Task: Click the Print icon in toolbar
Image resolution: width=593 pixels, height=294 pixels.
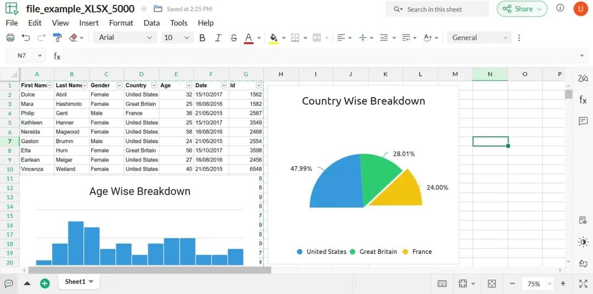Action: point(10,37)
